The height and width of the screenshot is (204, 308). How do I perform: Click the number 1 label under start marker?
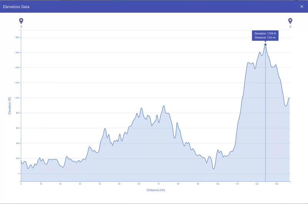21,27
